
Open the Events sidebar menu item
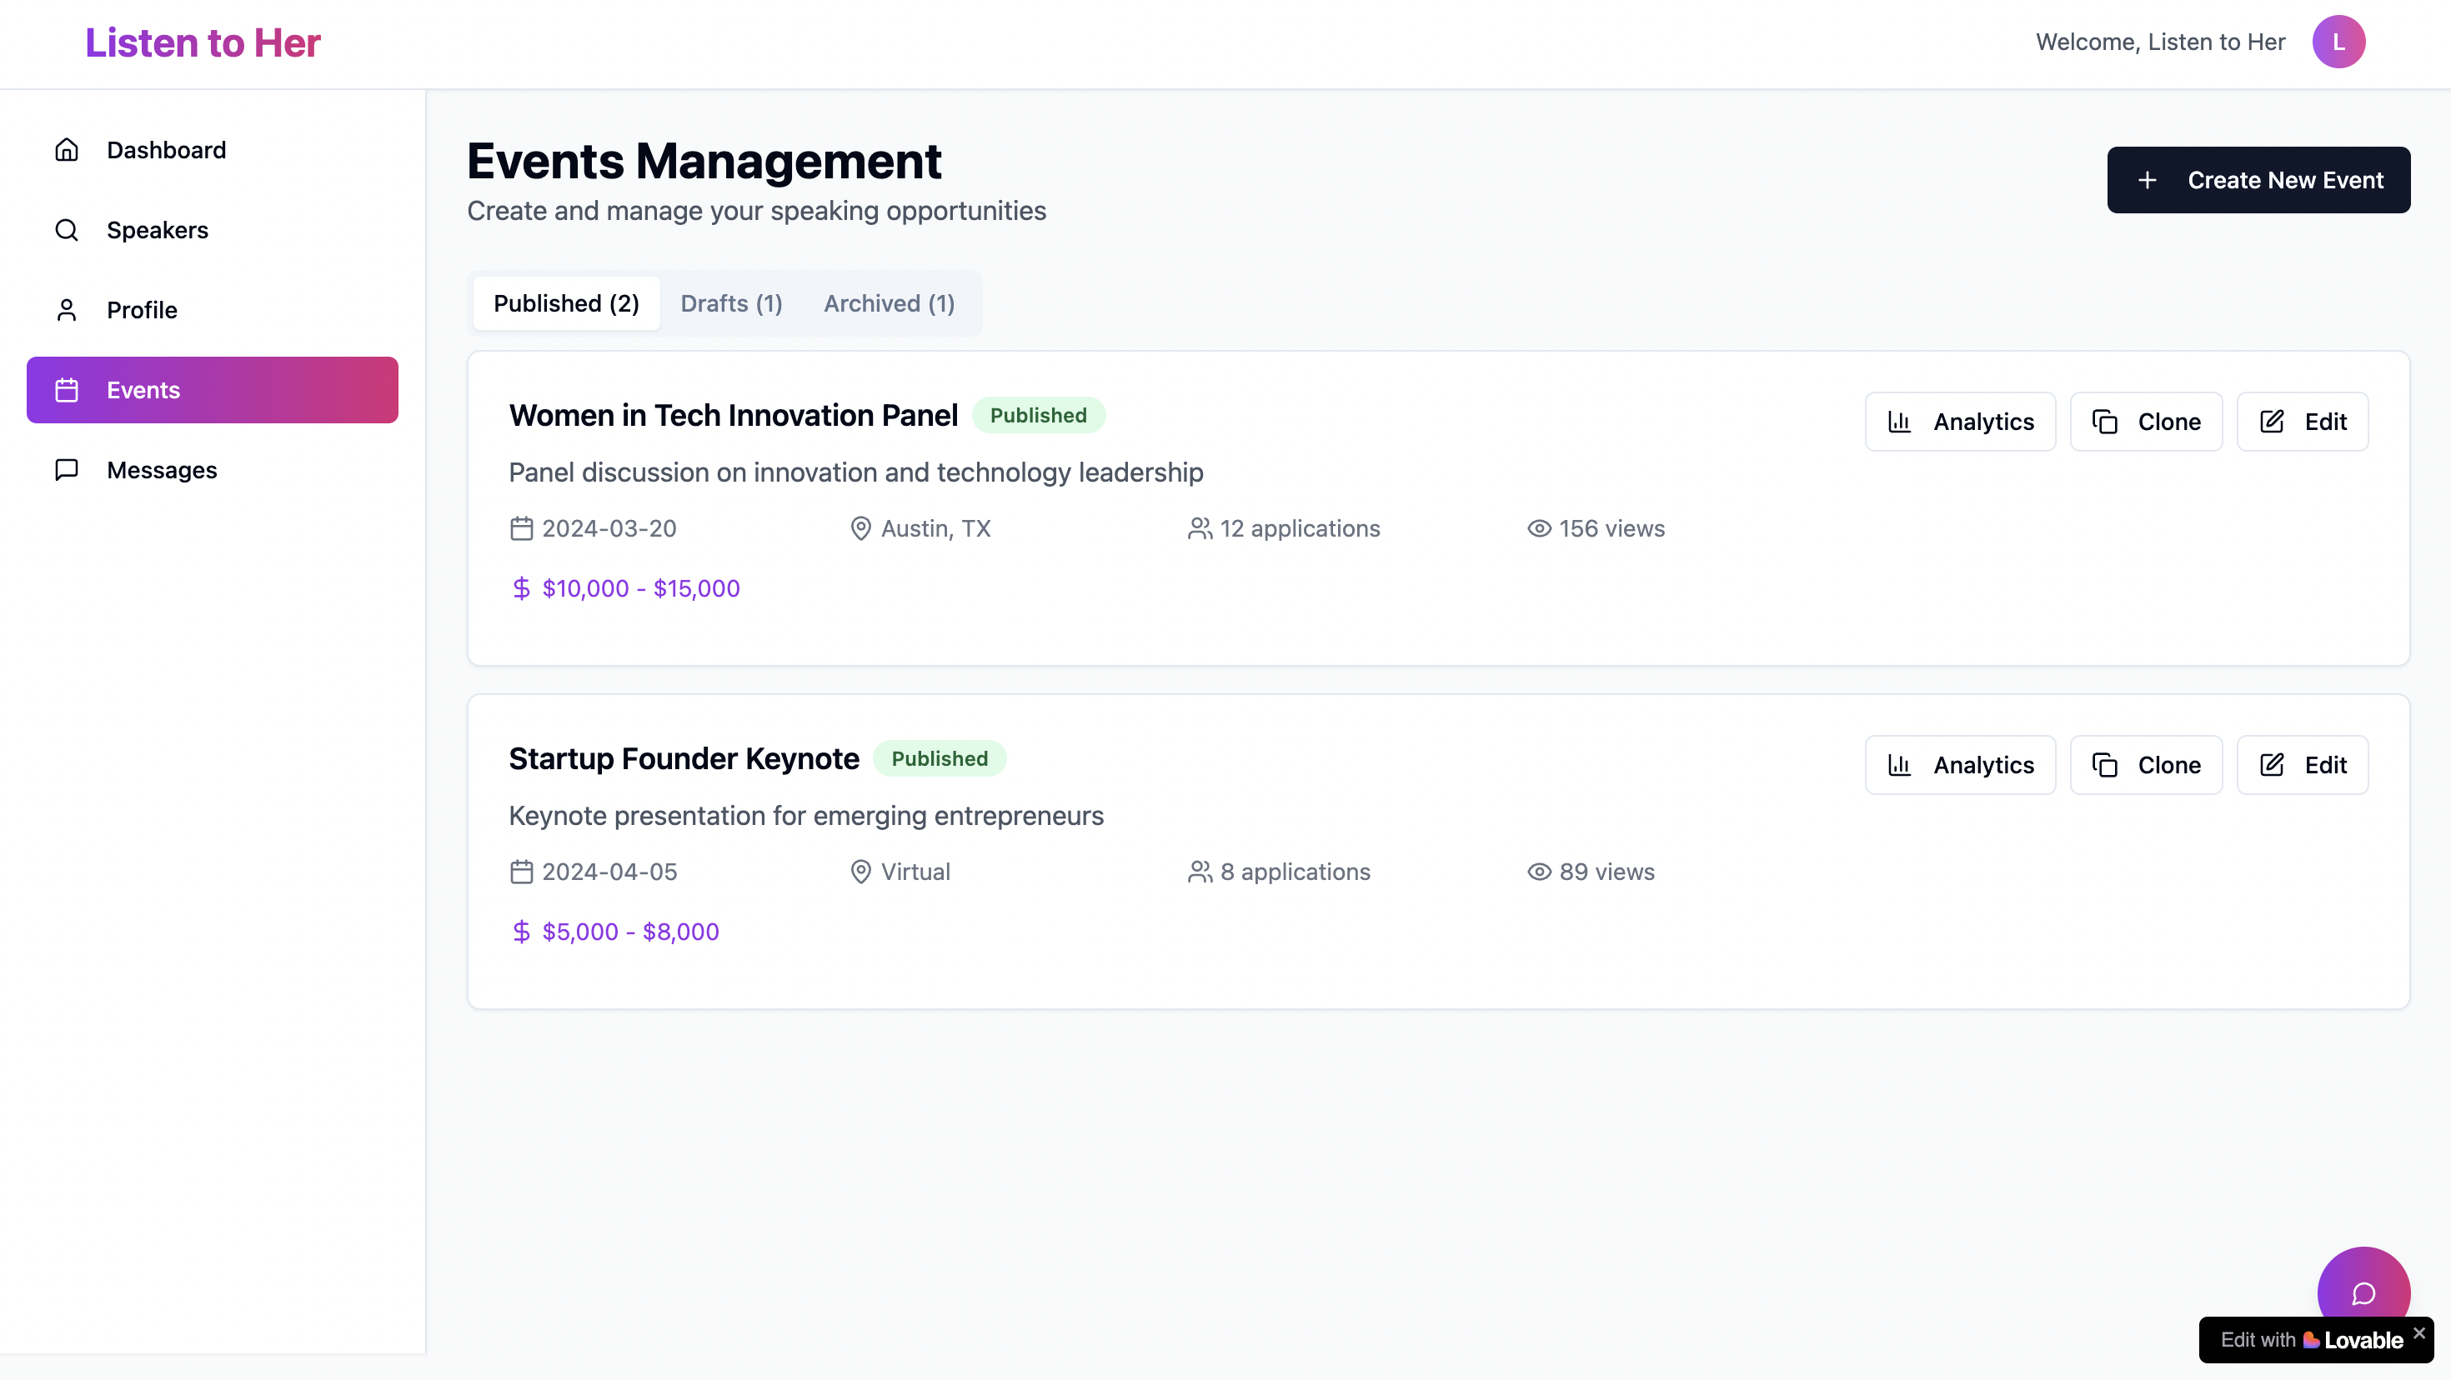[x=213, y=390]
